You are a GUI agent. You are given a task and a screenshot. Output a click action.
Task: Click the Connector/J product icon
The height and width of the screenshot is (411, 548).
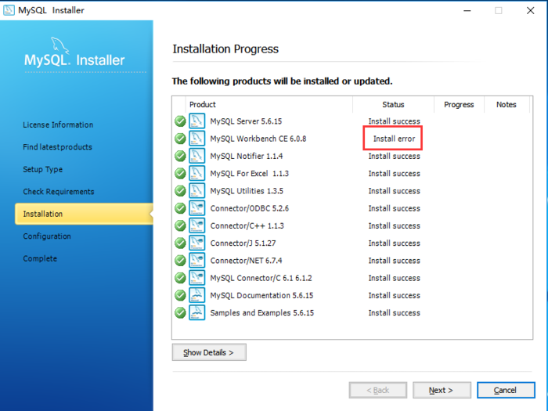(x=196, y=243)
